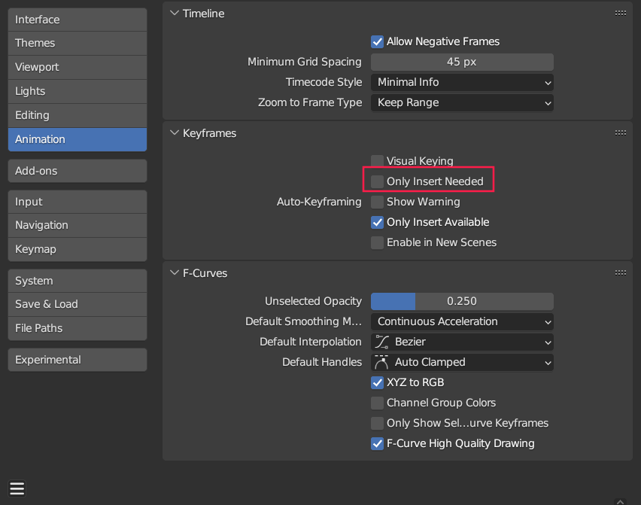641x505 pixels.
Task: Click the grip dots icon on Timeline panel
Action: coord(620,12)
